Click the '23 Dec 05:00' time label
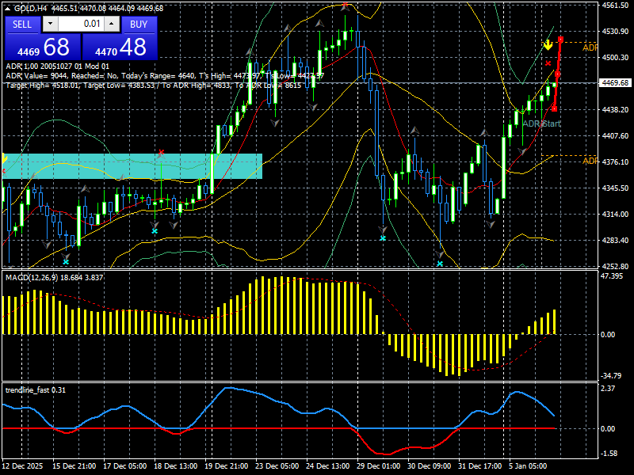Screen dimensions: 634x475 tap(277, 466)
